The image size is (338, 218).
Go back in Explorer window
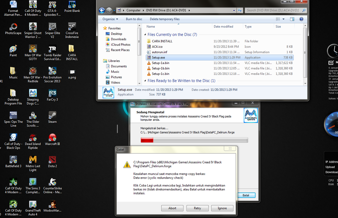pos(102,11)
